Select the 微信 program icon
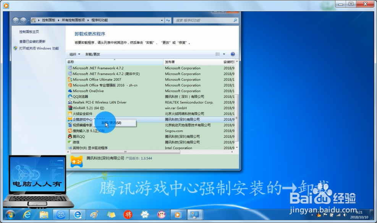Viewport: 377px width, 223px height. coord(70,142)
